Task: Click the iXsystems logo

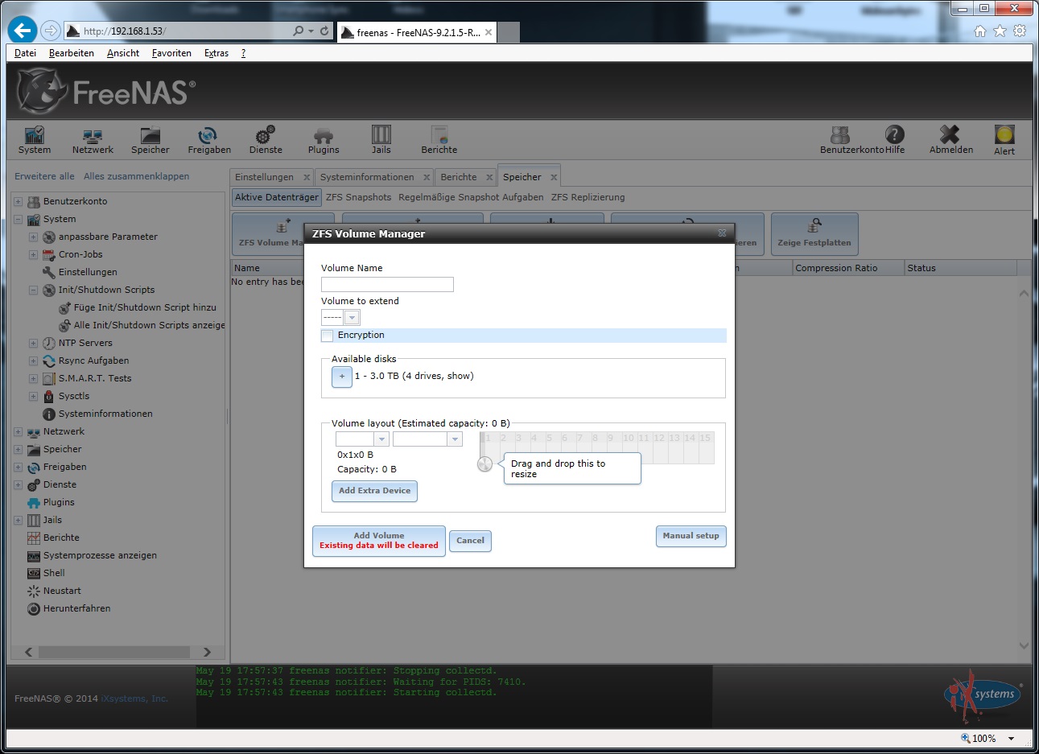Action: pyautogui.click(x=983, y=694)
